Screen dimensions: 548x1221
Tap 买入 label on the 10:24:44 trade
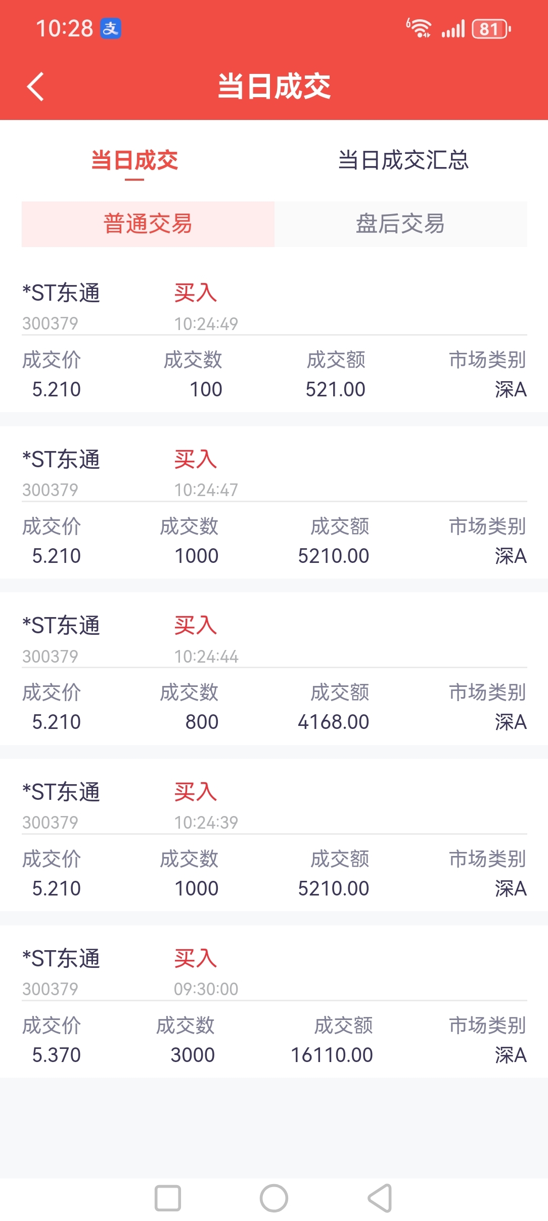(x=196, y=626)
